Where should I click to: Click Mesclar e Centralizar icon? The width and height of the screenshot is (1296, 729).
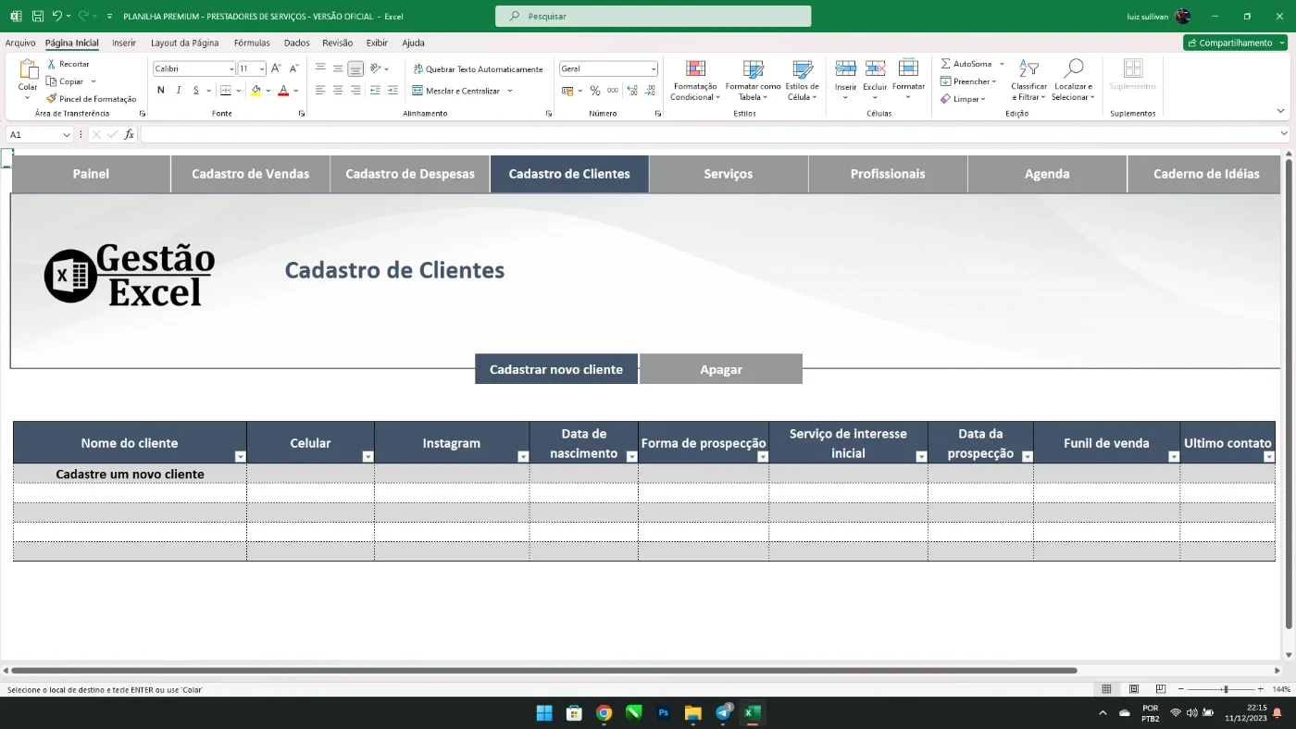(x=417, y=91)
